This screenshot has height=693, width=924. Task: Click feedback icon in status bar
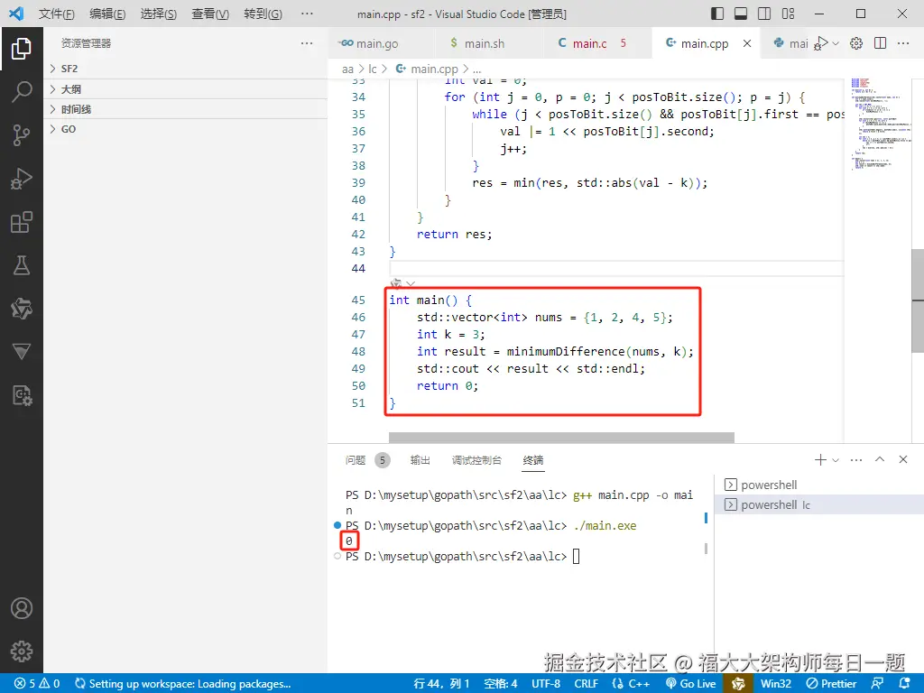pos(877,684)
